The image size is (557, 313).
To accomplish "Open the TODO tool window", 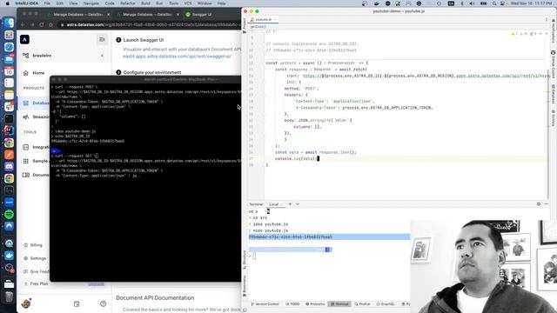I will point(293,304).
